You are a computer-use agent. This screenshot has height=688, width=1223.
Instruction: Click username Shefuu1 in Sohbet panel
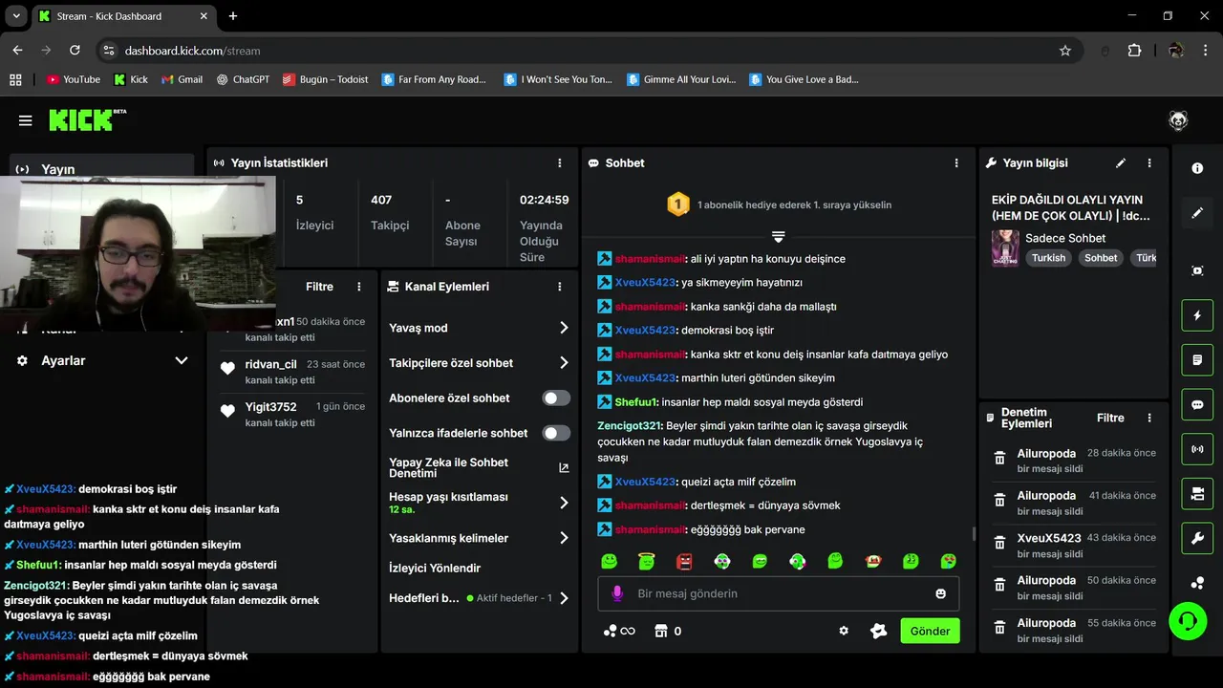637,402
